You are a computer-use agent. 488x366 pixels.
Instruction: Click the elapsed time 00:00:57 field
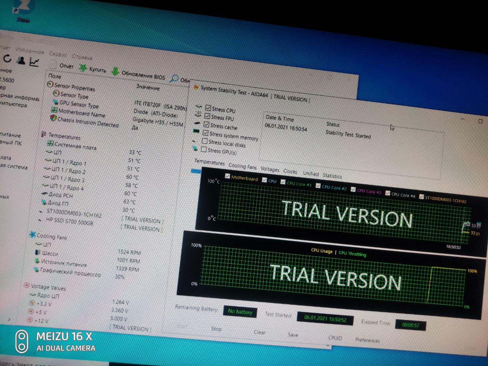click(x=411, y=325)
